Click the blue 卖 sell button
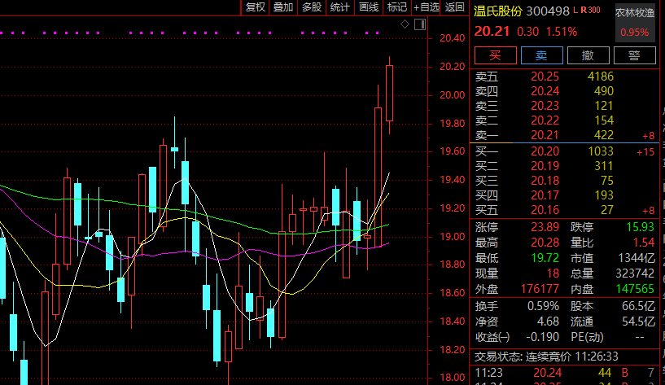 pyautogui.click(x=541, y=55)
